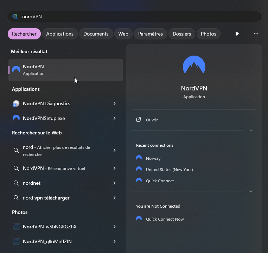This screenshot has height=253, width=268.
Task: Collapse the Recent connections section chevron
Action: point(251,191)
